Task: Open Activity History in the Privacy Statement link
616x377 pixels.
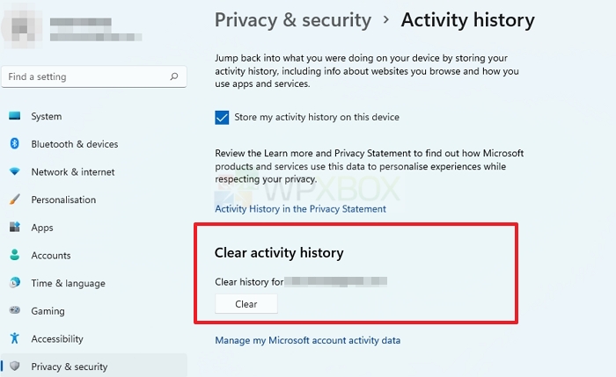Action: coord(300,209)
